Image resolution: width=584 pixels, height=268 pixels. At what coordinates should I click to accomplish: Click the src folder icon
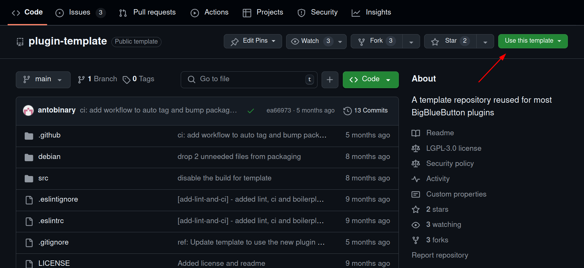point(29,179)
